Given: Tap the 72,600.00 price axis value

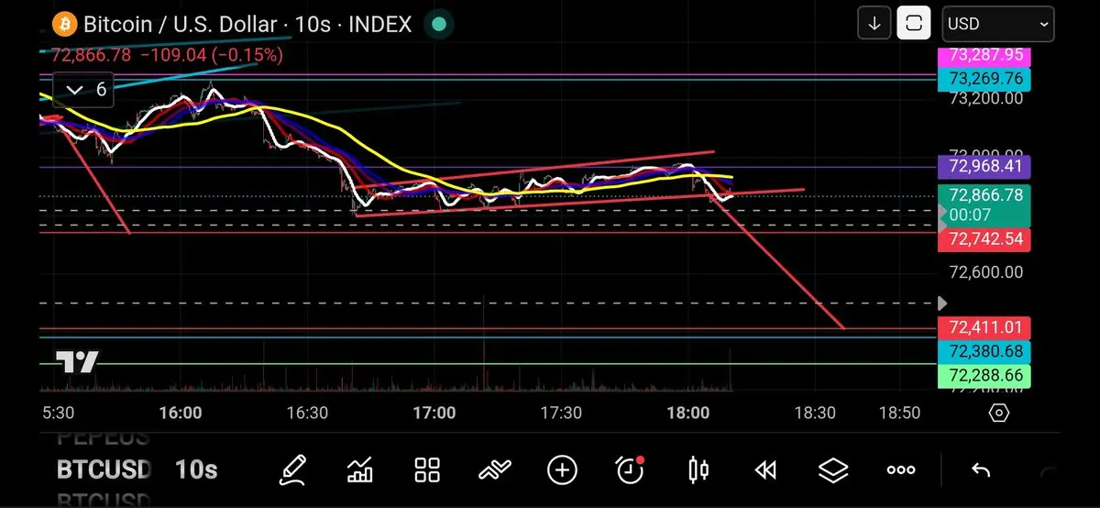Looking at the screenshot, I should coord(986,272).
